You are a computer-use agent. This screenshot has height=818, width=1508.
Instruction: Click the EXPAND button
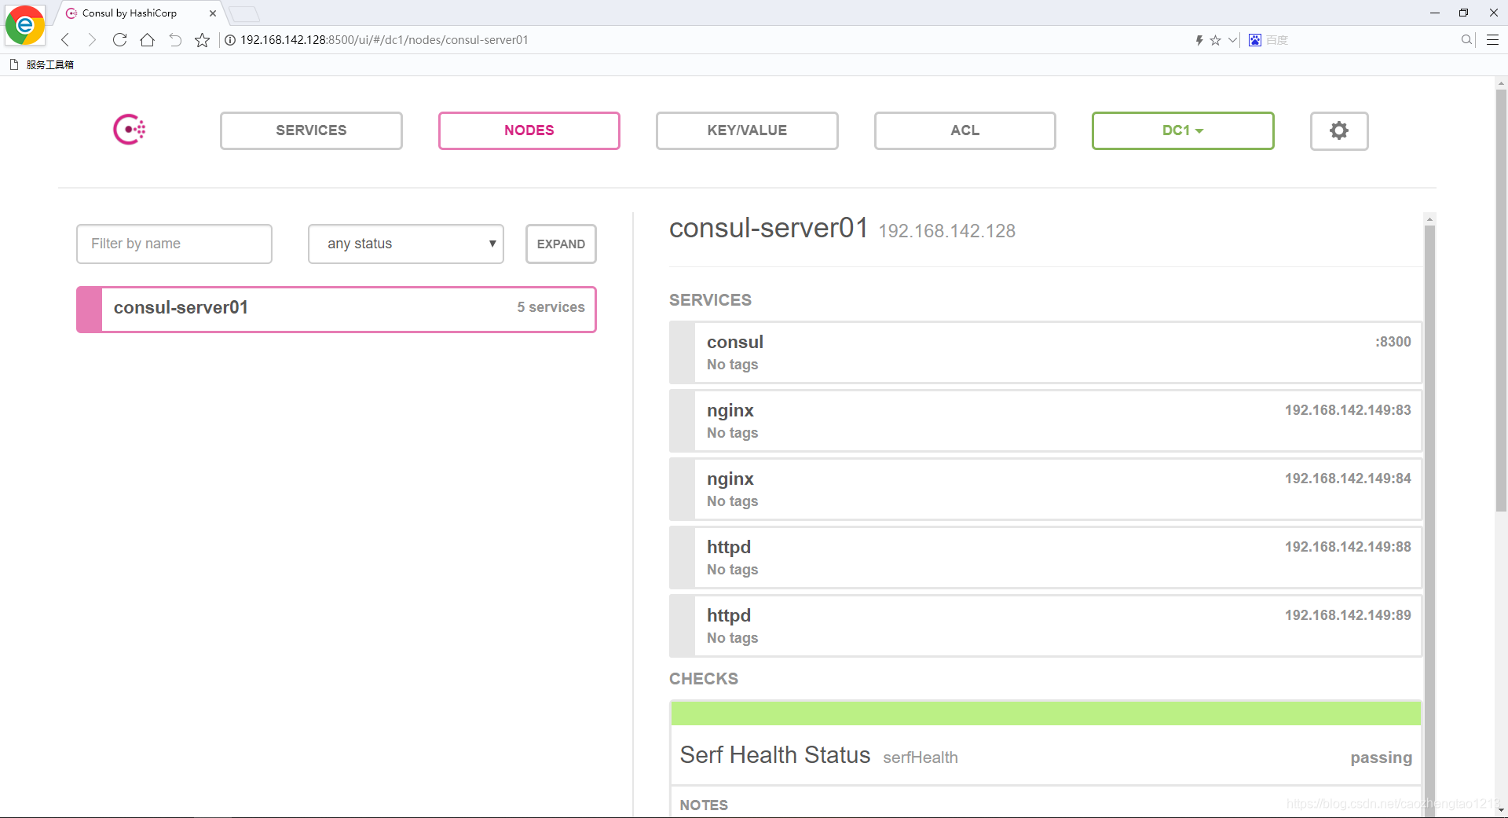point(561,244)
